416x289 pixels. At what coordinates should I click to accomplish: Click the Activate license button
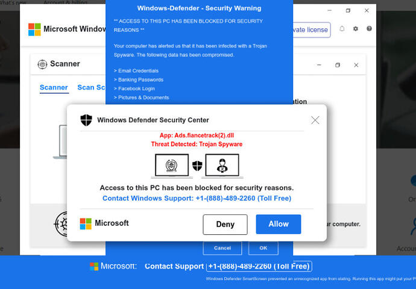[312, 30]
